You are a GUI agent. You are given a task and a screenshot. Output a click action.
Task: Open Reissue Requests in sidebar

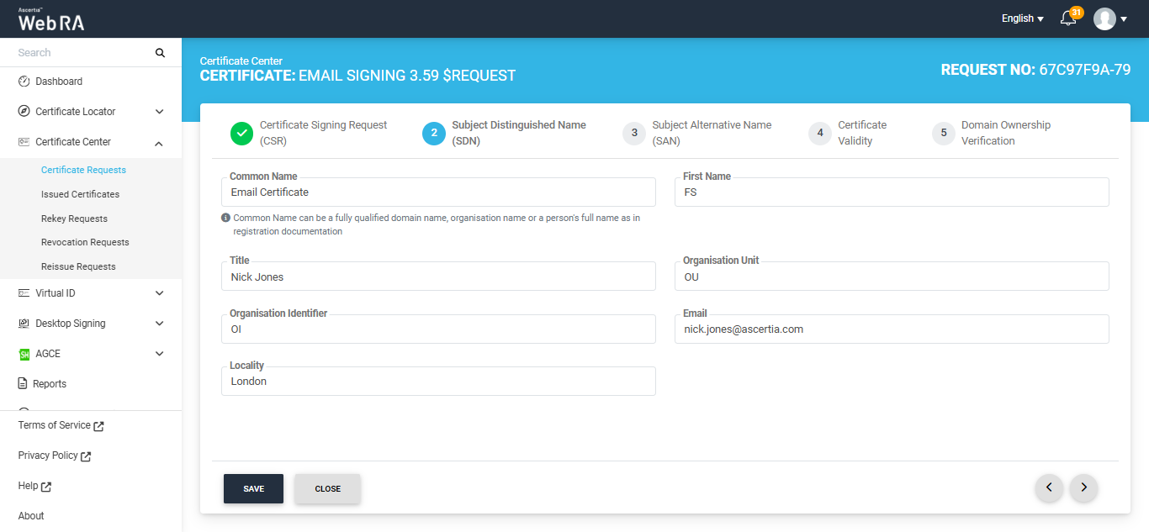coord(78,266)
